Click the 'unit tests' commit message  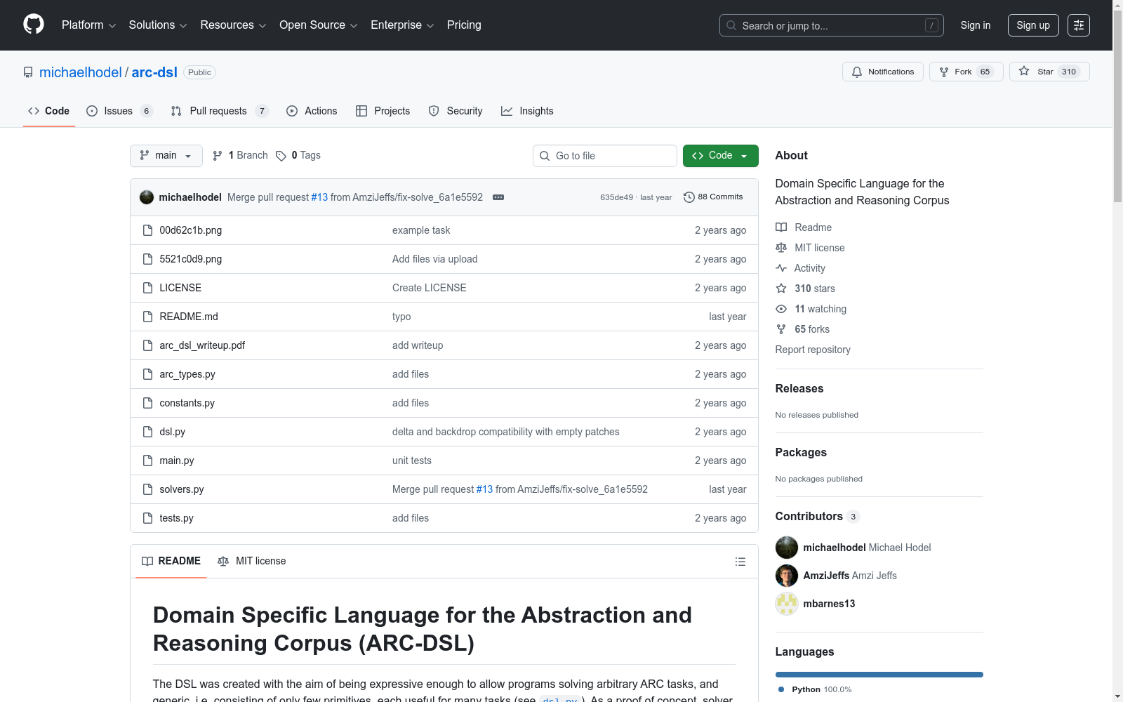tap(412, 461)
